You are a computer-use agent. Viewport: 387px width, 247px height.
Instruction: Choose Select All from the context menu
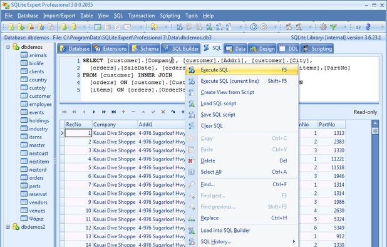(242, 172)
